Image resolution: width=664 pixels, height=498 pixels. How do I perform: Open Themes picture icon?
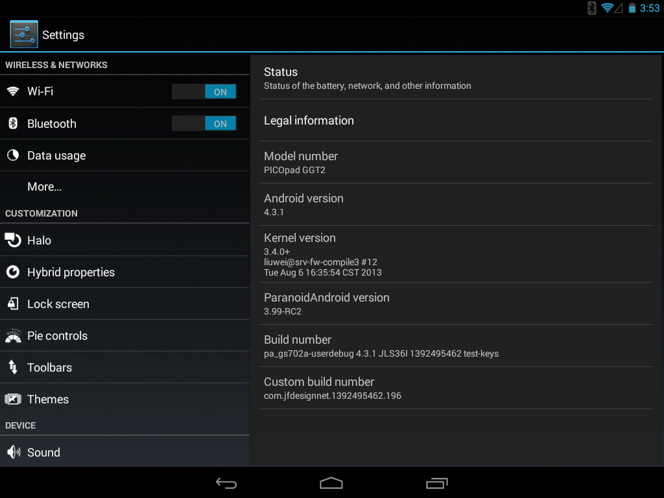point(13,399)
